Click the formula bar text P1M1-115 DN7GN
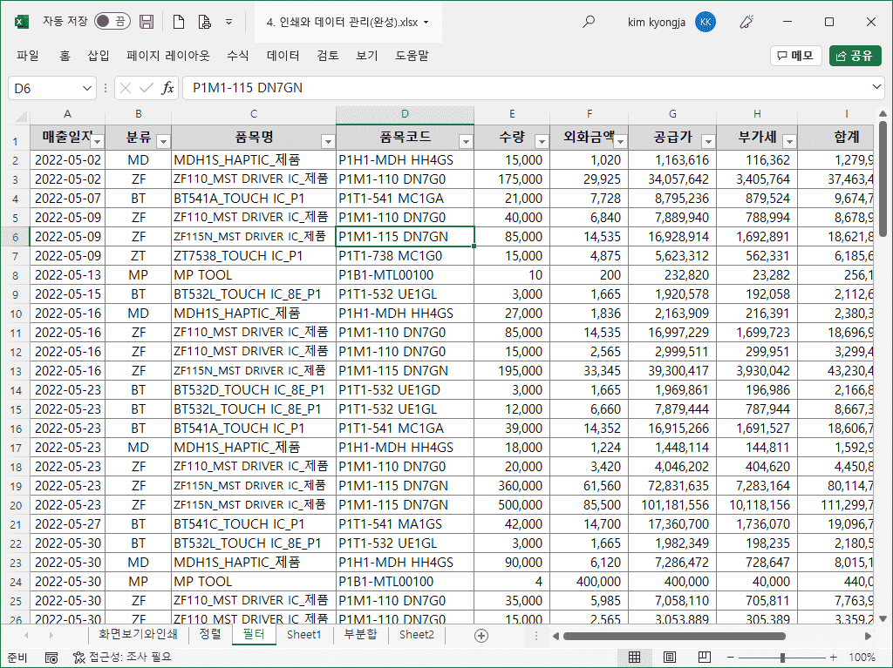Image resolution: width=893 pixels, height=668 pixels. coord(248,88)
